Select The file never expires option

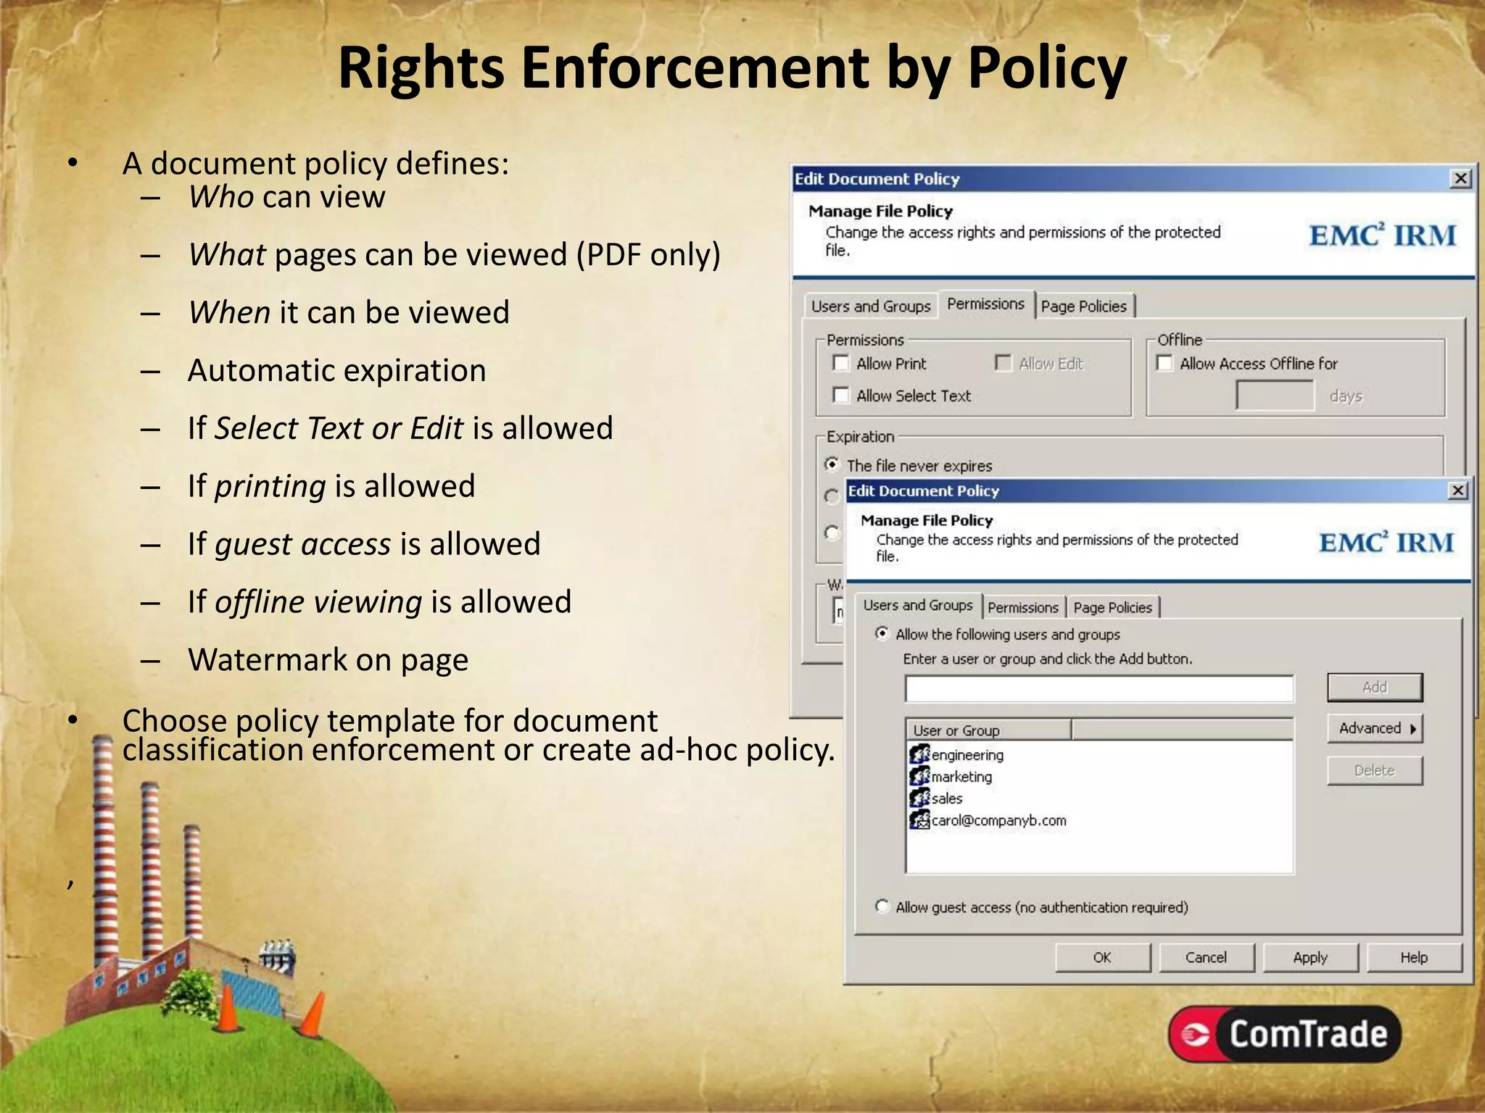tap(832, 464)
